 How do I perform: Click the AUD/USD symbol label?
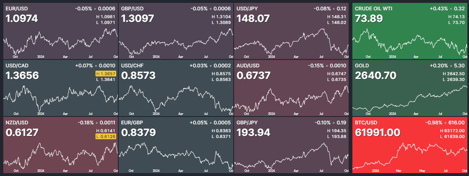(248, 66)
